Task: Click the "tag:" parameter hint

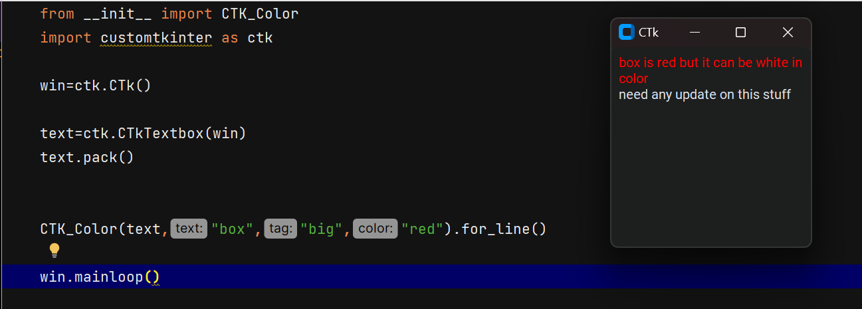Action: (x=280, y=229)
